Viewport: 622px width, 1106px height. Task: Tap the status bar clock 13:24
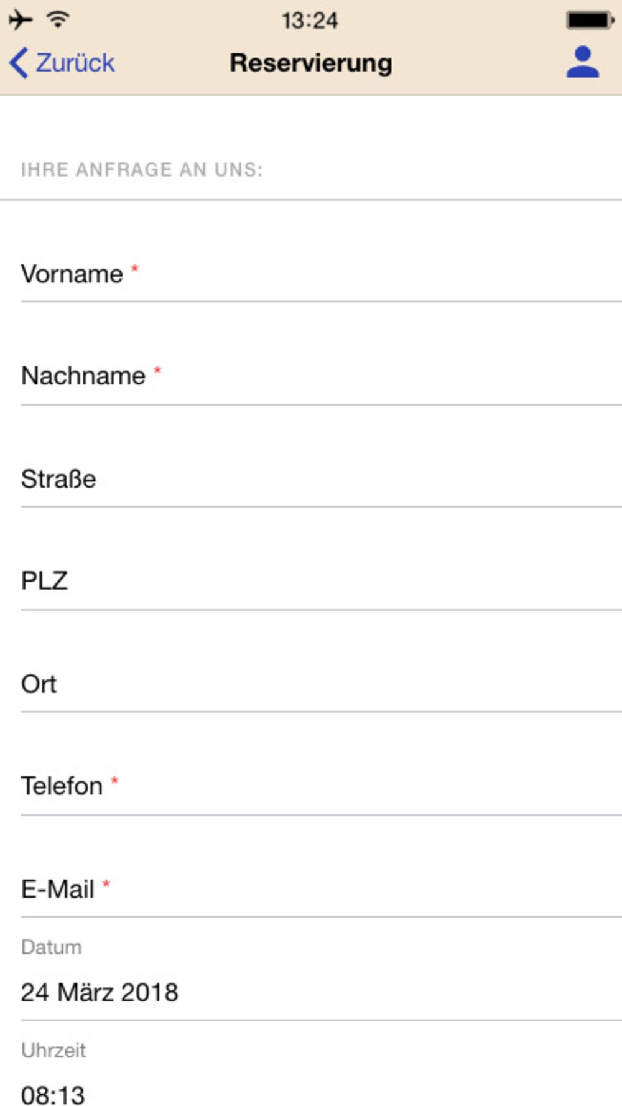point(310,21)
